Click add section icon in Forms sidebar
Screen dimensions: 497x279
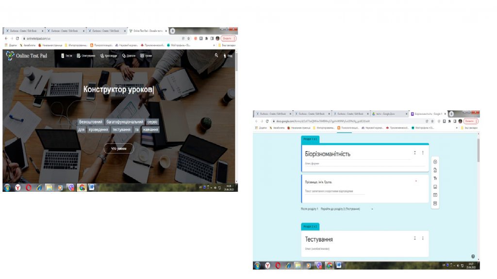[x=435, y=203]
